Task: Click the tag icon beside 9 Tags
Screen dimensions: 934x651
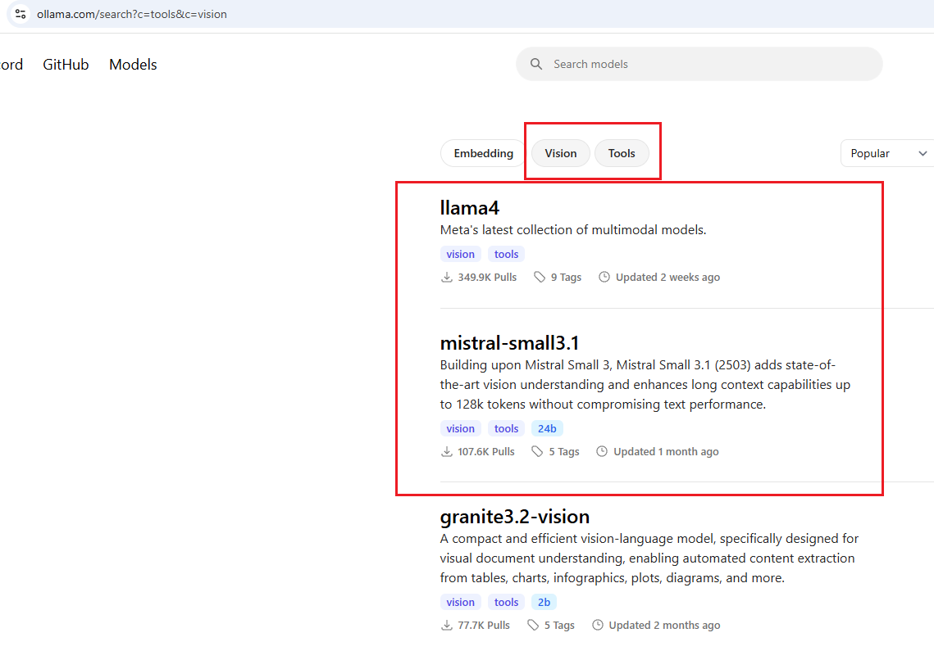Action: pyautogui.click(x=539, y=277)
